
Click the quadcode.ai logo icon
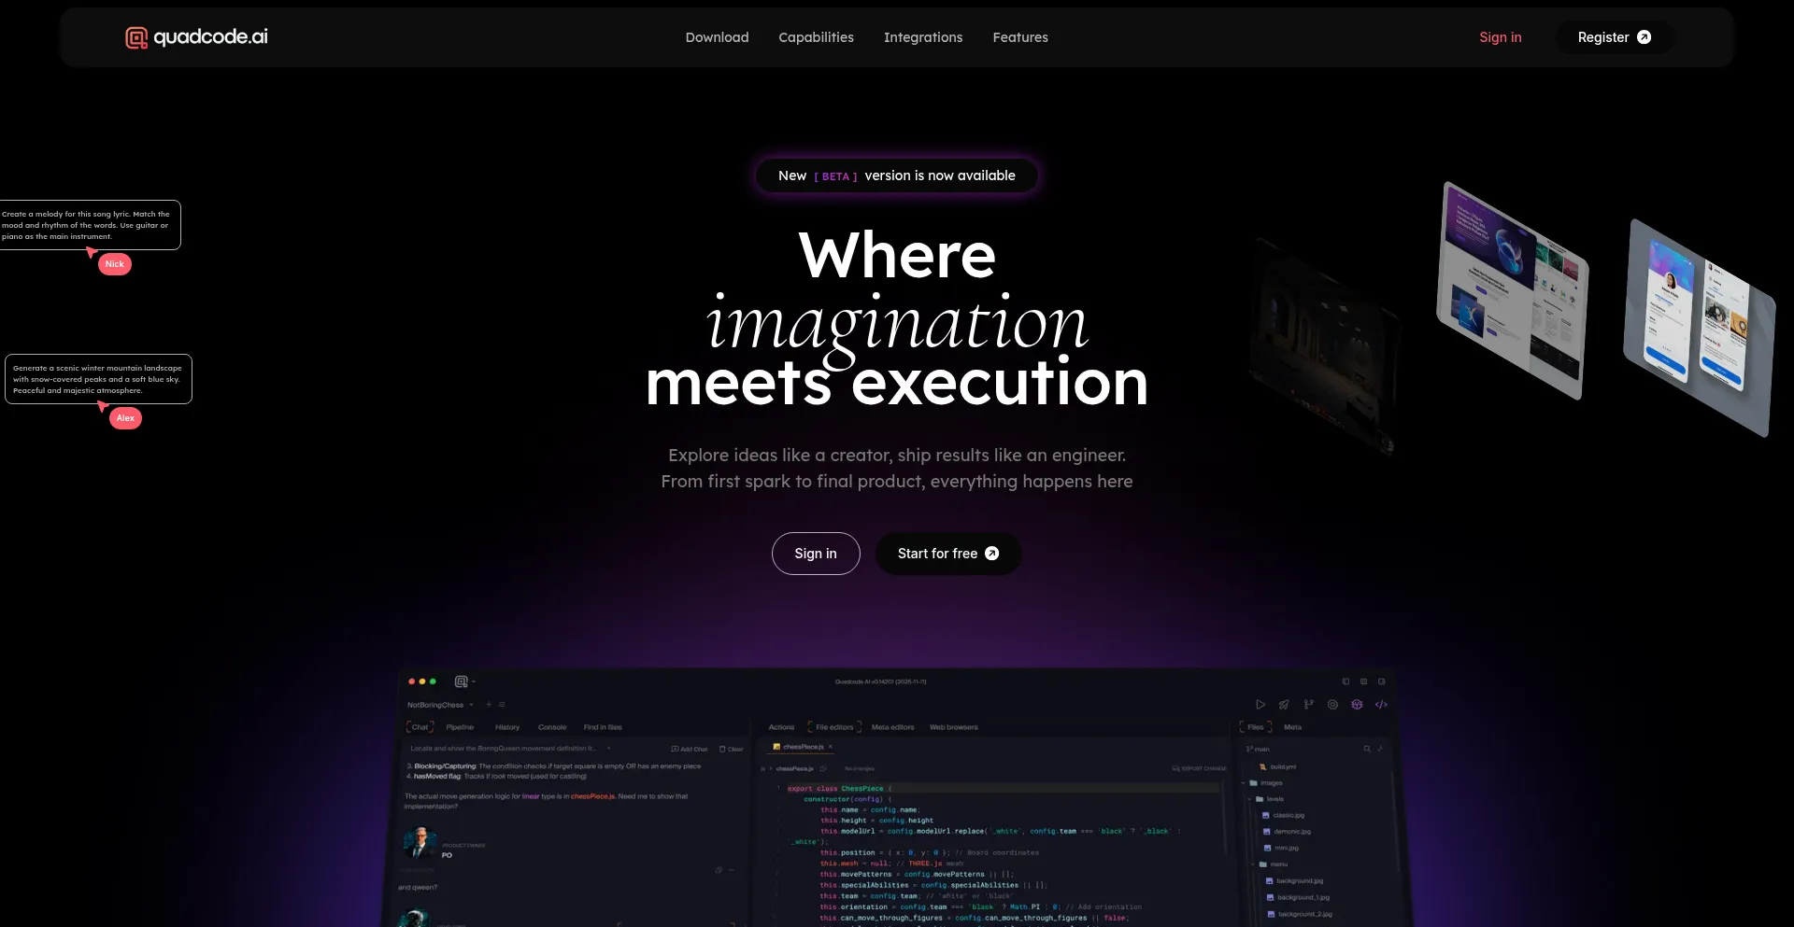(136, 37)
